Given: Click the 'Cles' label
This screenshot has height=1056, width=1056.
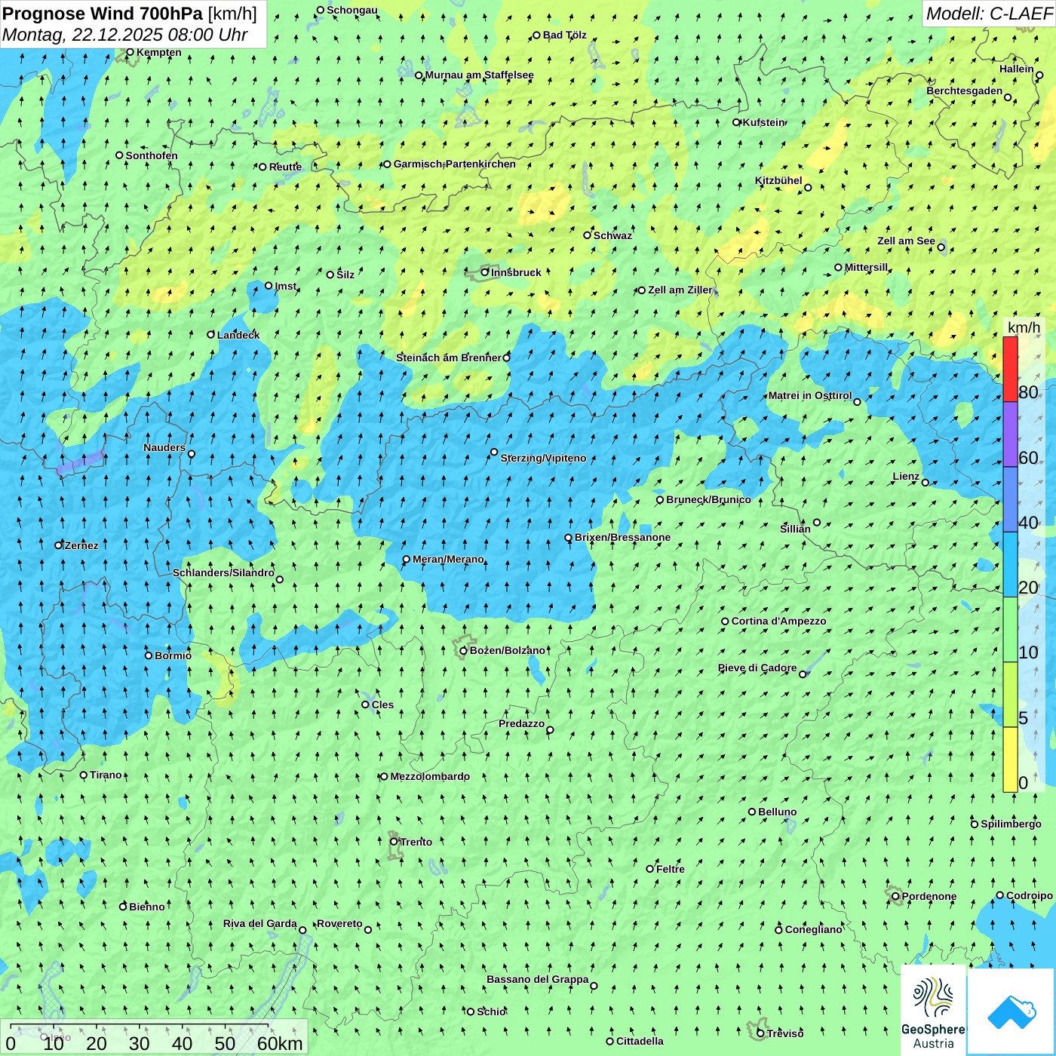Looking at the screenshot, I should tap(382, 705).
